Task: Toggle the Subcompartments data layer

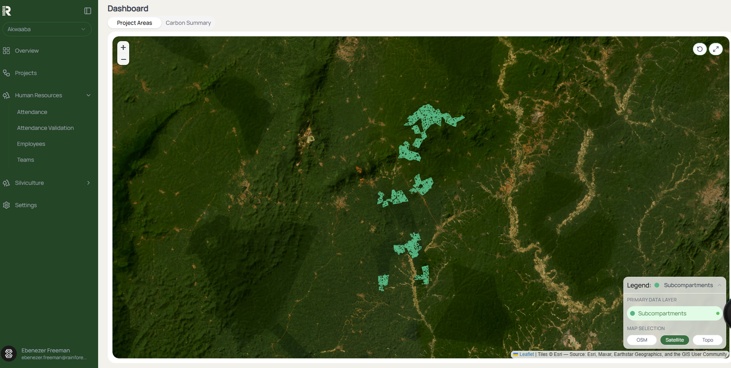Action: (674, 313)
